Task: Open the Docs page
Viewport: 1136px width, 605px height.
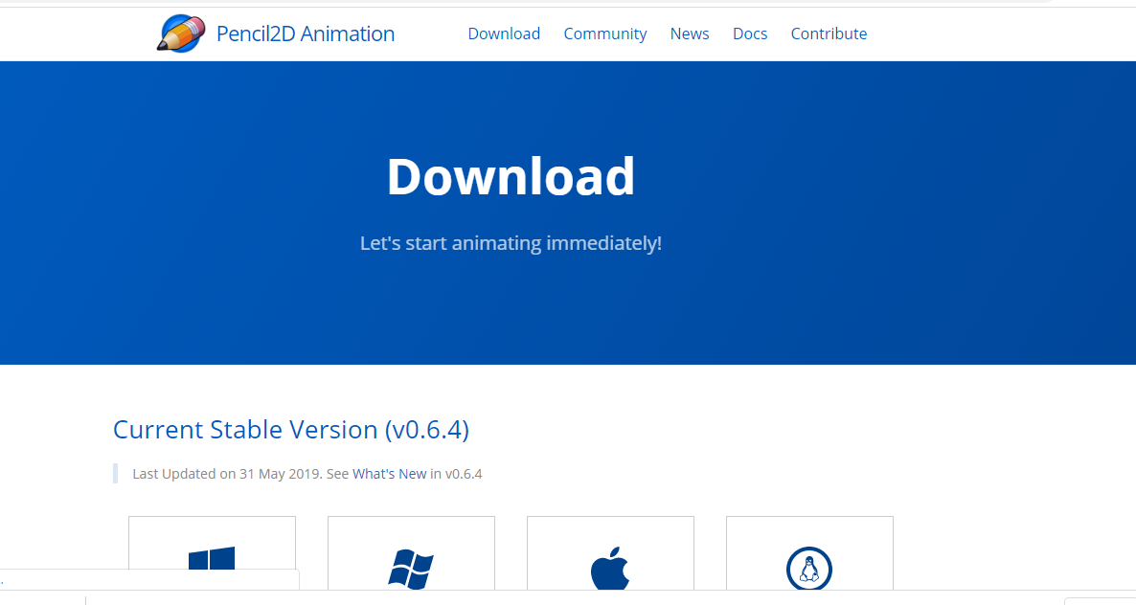Action: pos(750,34)
